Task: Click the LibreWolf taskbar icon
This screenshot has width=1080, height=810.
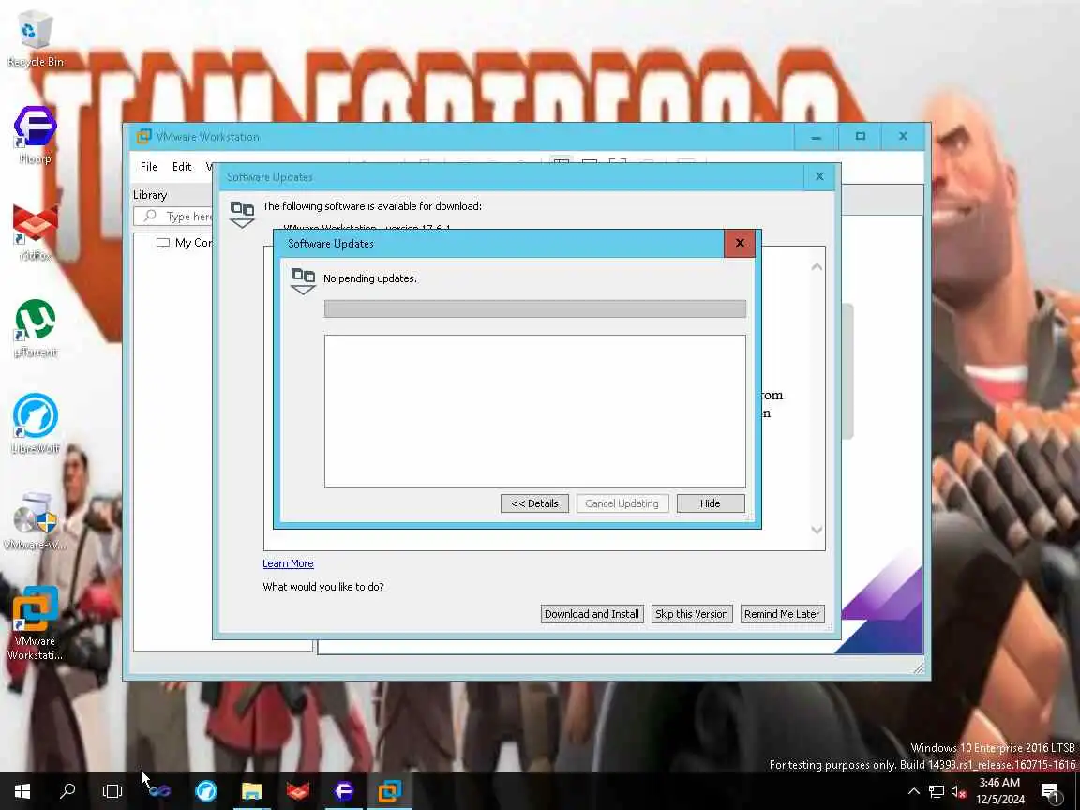Action: click(206, 790)
